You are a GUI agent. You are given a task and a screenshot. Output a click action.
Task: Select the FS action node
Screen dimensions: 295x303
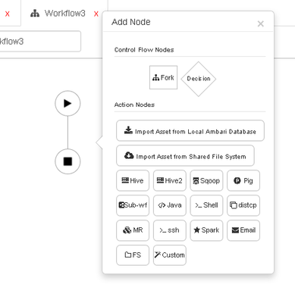(x=133, y=255)
